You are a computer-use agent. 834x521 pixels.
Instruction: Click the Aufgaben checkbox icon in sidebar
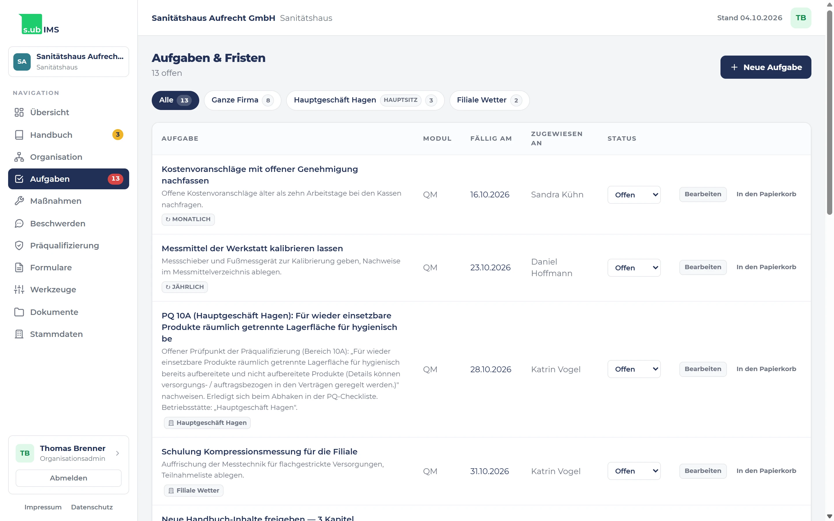pos(19,179)
